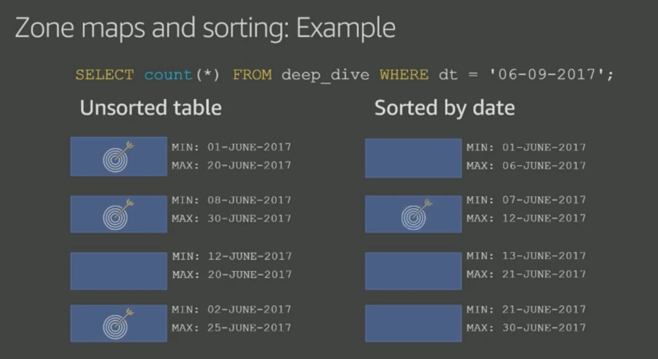Click the MAX: 12-JUNE-2017 label
This screenshot has height=359, width=658.
(526, 218)
